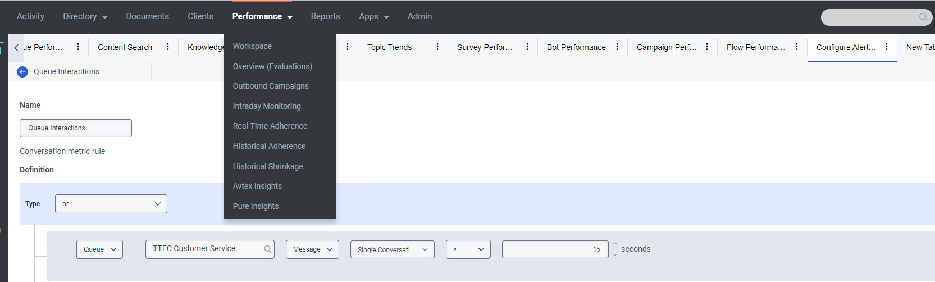Select Intraday Monitoring from Performance menu
Image resolution: width=935 pixels, height=282 pixels.
tap(267, 106)
